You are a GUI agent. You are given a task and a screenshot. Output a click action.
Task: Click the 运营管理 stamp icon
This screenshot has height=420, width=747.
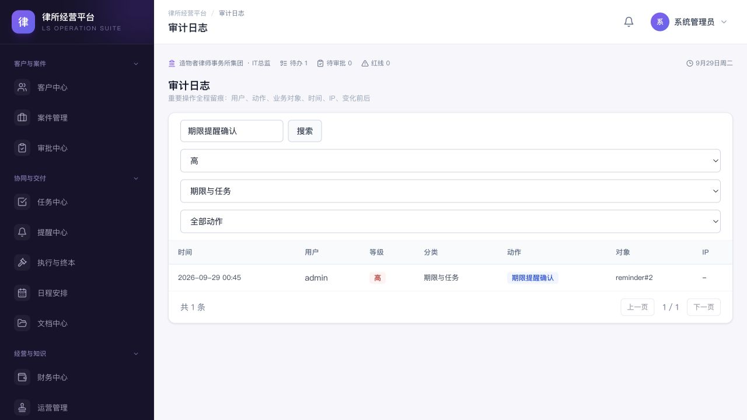click(22, 408)
